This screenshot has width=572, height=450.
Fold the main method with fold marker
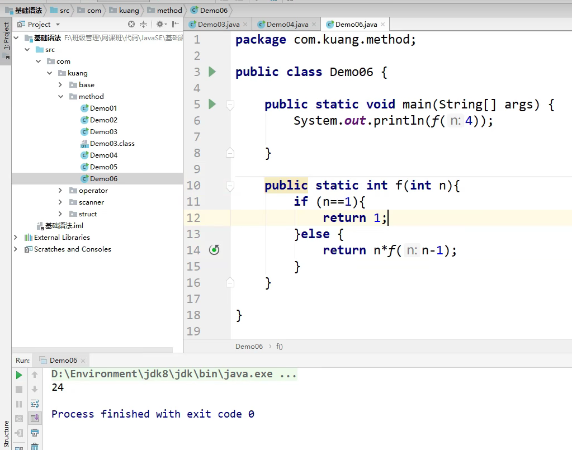coord(230,105)
